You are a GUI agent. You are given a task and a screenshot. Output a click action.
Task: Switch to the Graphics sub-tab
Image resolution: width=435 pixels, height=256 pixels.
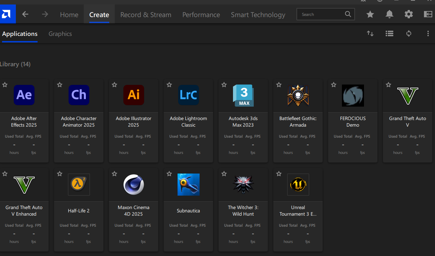pos(60,34)
